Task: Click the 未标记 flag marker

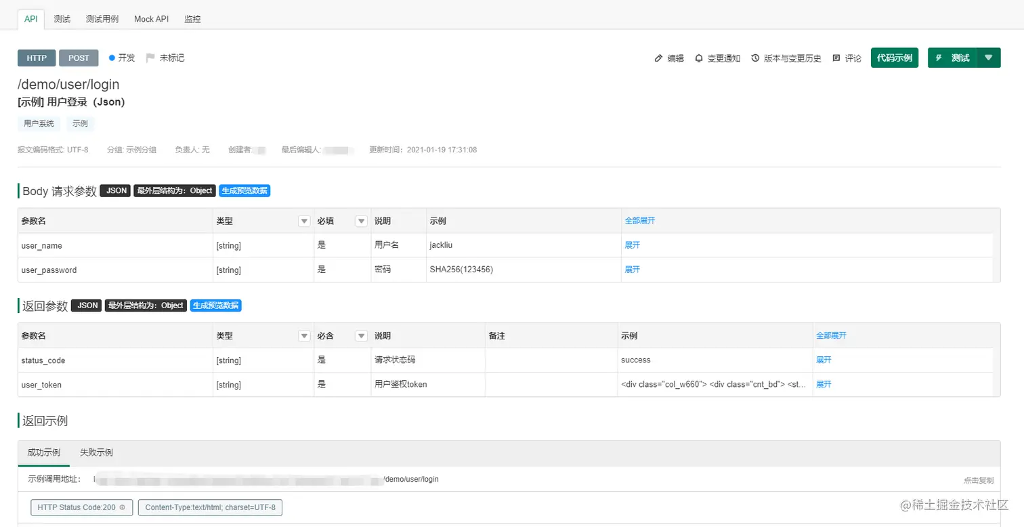Action: pyautogui.click(x=165, y=58)
